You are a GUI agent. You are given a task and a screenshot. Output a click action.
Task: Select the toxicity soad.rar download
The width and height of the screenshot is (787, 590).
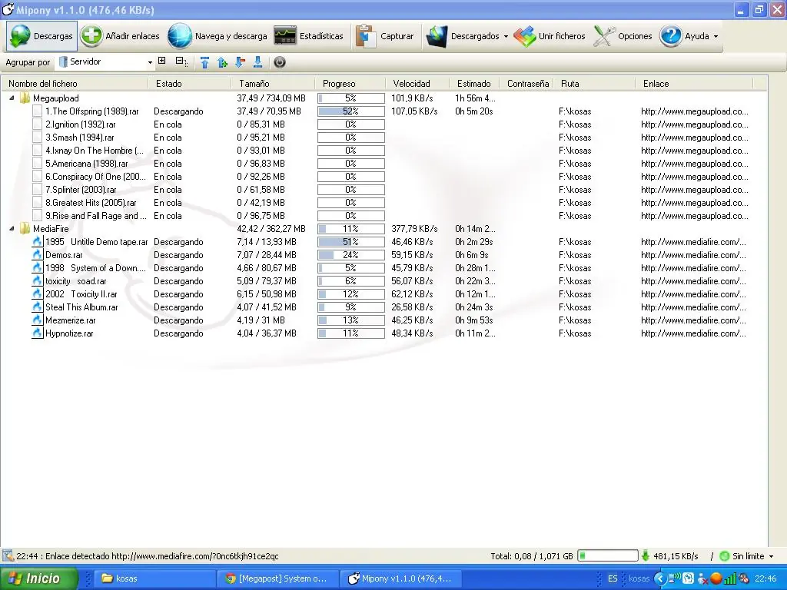click(x=76, y=281)
